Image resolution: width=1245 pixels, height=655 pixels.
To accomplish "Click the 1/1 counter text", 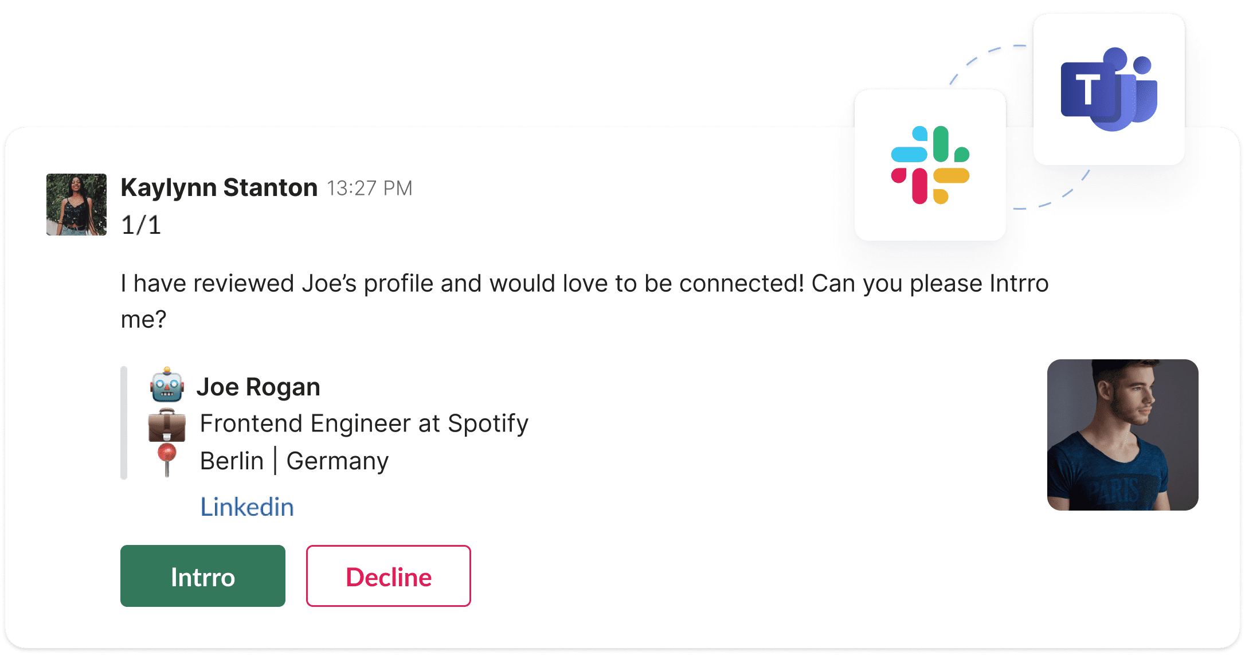I will (x=141, y=225).
